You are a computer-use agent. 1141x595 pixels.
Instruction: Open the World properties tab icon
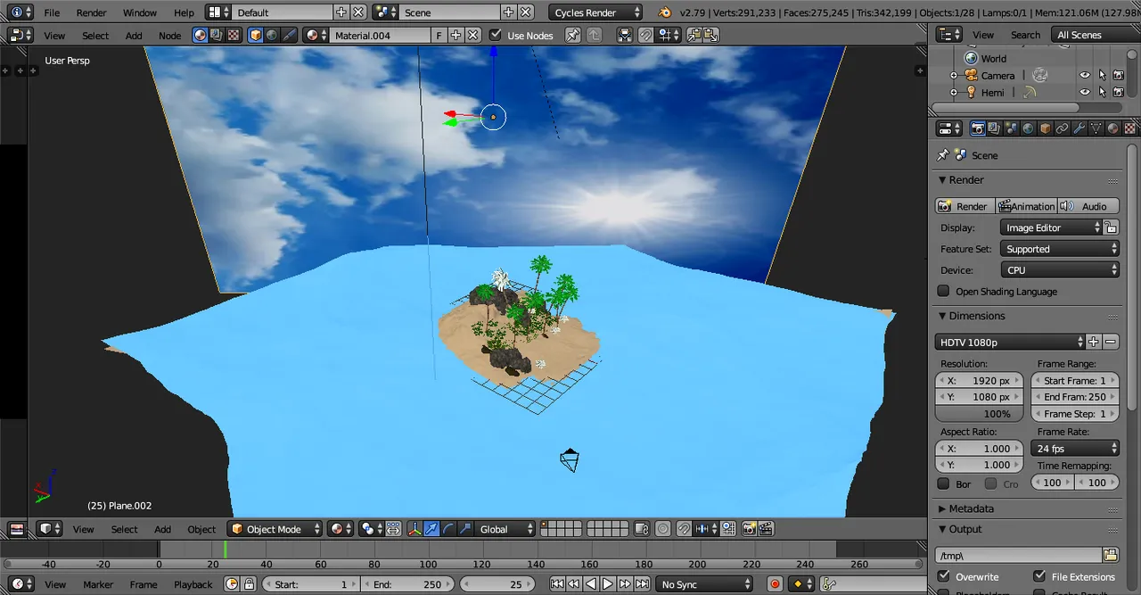coord(1029,128)
